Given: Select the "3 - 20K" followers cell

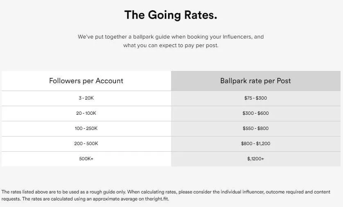Looking at the screenshot, I should pos(86,98).
